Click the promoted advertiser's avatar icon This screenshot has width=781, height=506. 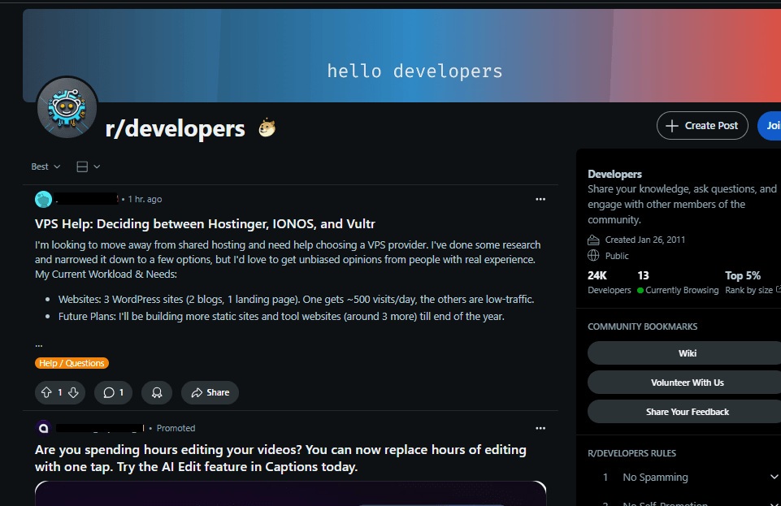pos(43,428)
